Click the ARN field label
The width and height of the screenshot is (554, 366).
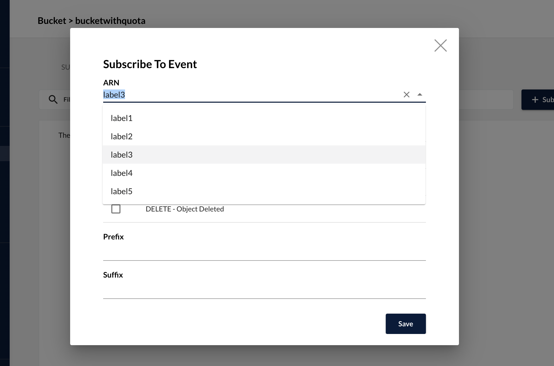(111, 83)
